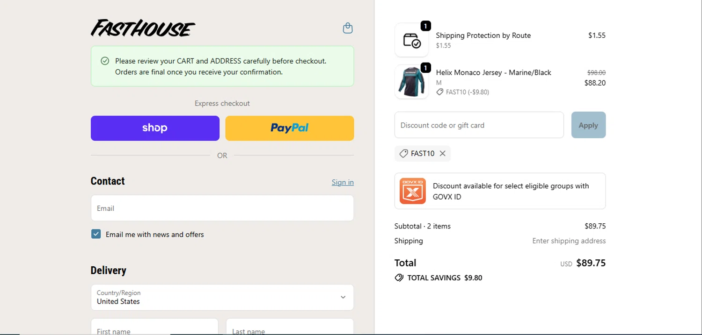Click the TOTAL SAVINGS $9.80 text

(x=445, y=278)
